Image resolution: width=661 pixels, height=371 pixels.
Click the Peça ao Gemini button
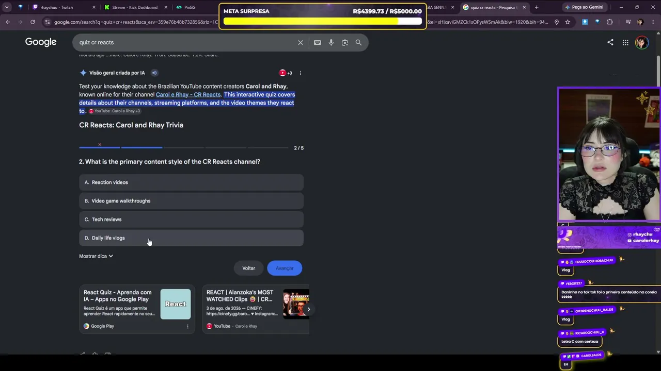[584, 7]
